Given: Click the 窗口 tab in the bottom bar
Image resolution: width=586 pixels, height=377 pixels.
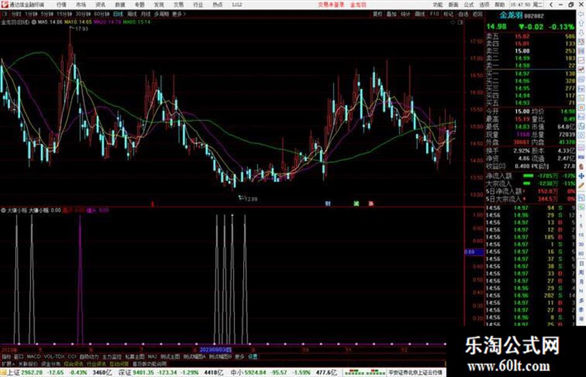Looking at the screenshot, I should click(x=19, y=357).
